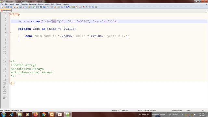Open the Function List toolbar icon

click(77, 7)
